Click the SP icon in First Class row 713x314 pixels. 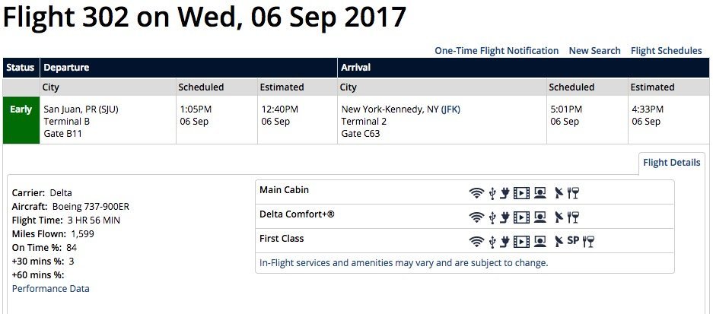573,241
